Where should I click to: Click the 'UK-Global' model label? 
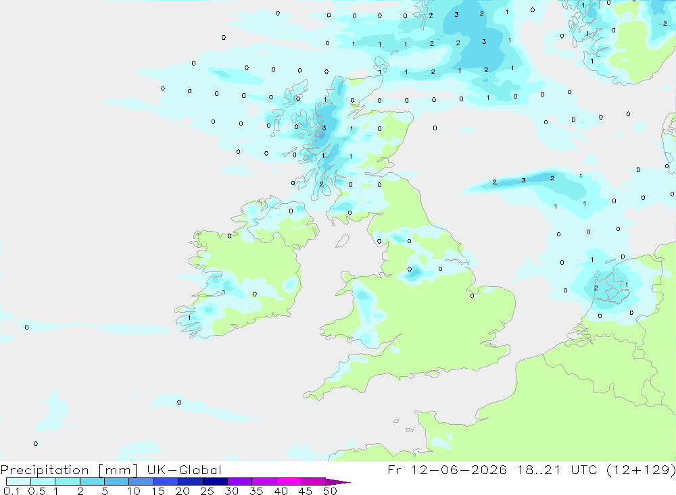tap(184, 469)
